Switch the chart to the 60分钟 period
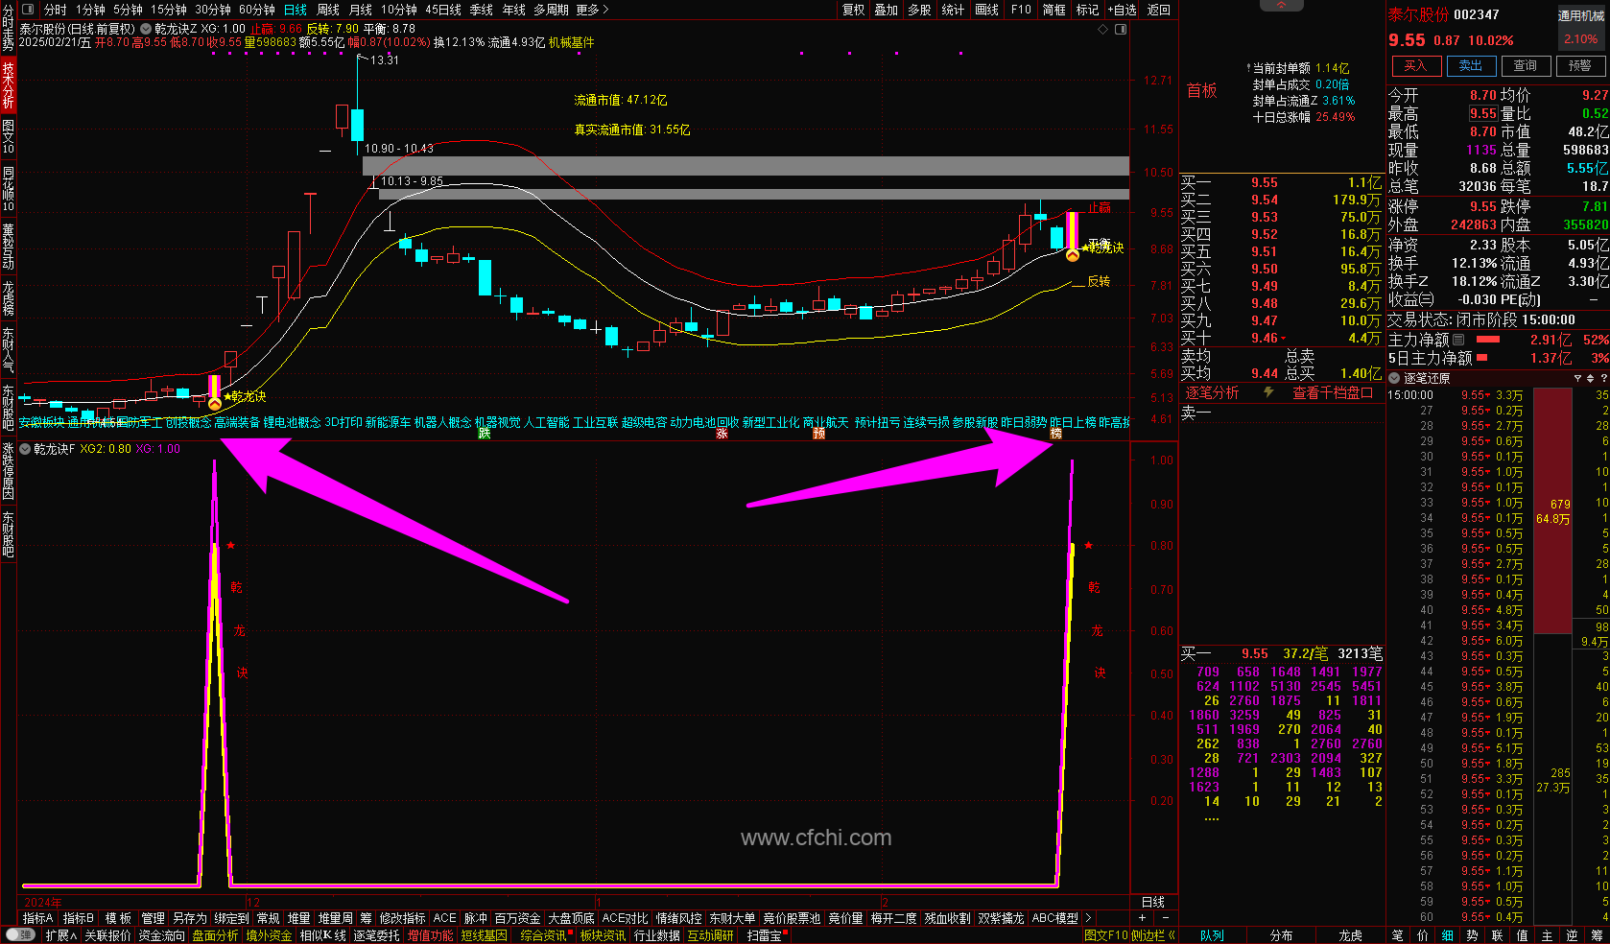1610x944 pixels. (257, 10)
